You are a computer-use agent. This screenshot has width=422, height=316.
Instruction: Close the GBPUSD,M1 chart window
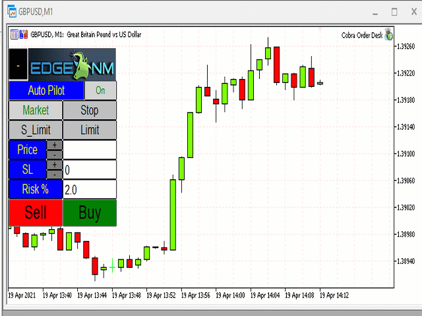(x=414, y=12)
